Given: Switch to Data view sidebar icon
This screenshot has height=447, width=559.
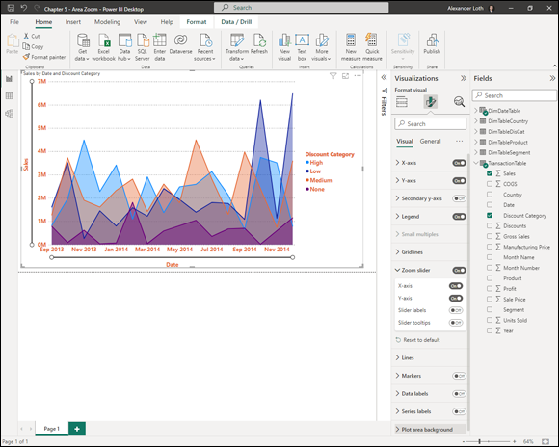Looking at the screenshot, I should [10, 96].
